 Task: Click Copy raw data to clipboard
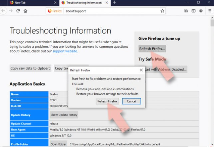click(31, 68)
